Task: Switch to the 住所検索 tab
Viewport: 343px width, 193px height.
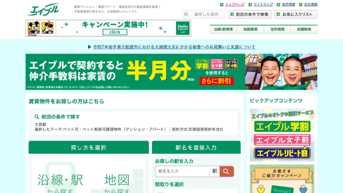Action: tap(277, 29)
